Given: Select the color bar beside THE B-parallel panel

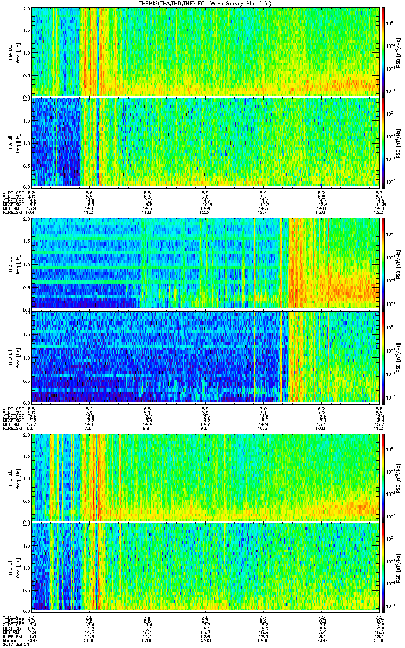Looking at the screenshot, I should pos(383,567).
